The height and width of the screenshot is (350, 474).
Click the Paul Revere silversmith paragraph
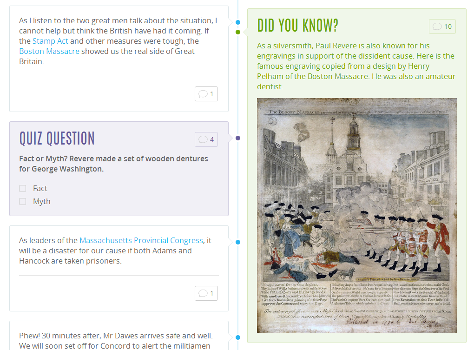(356, 66)
